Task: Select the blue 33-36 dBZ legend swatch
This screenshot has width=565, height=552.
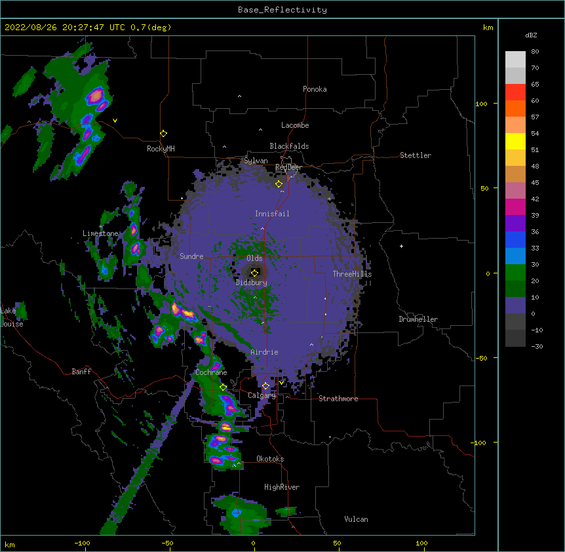Action: (x=515, y=239)
